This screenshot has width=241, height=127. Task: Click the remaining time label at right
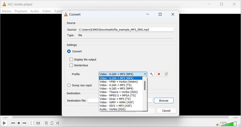coord(235,117)
